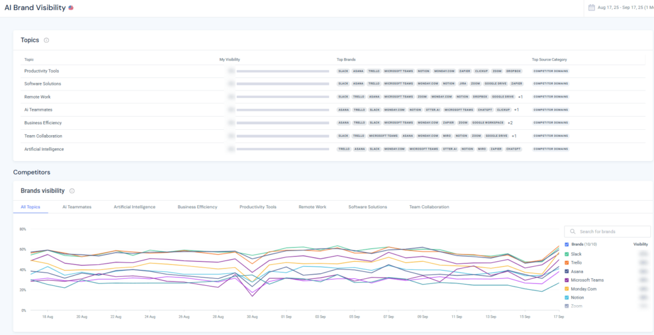Switch to the Productivity Tools tab
Viewport: 654px width, 335px height.
[257, 207]
